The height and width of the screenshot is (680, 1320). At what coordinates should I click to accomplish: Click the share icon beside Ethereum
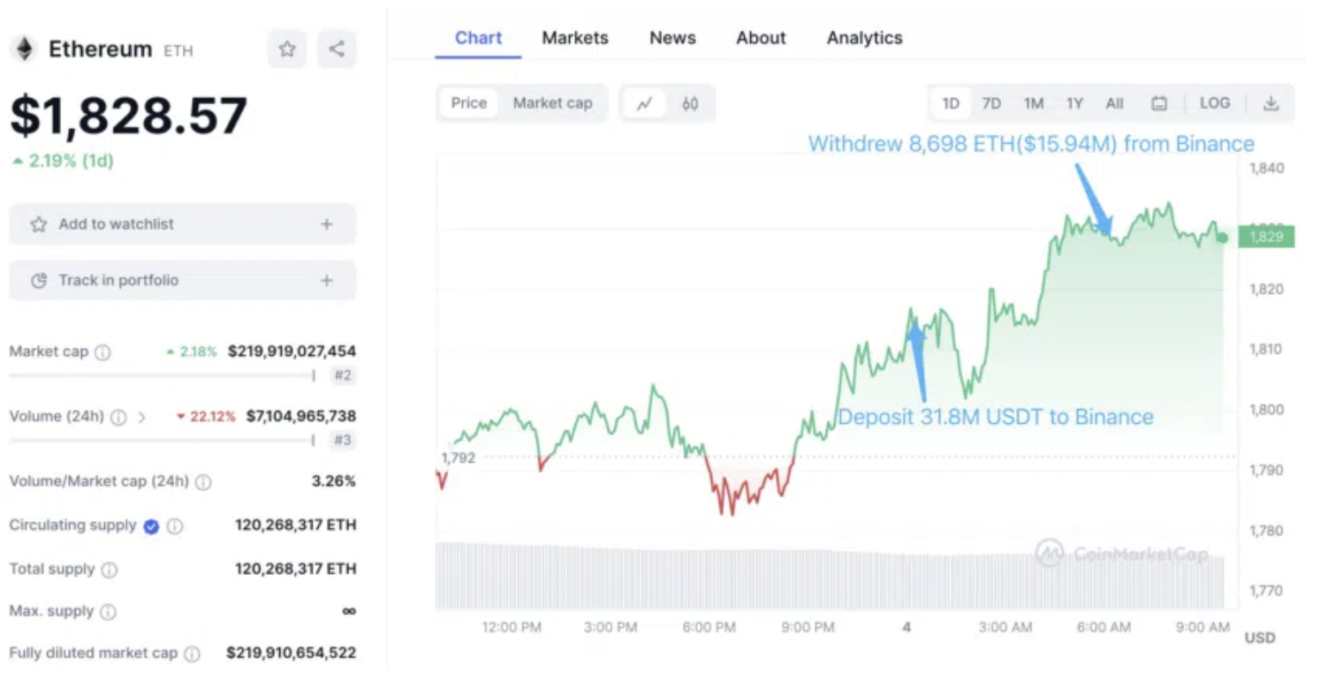[337, 49]
